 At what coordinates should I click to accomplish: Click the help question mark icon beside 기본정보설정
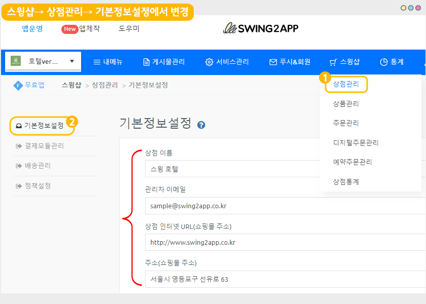[201, 125]
